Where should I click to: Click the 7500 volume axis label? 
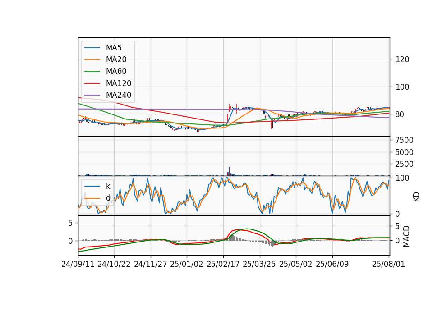(x=405, y=140)
